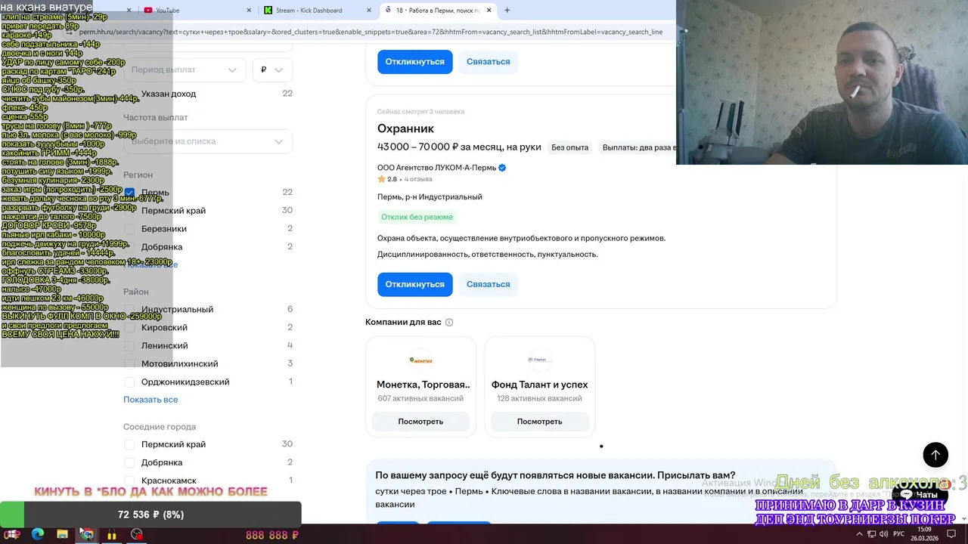Open ООО Агентство ЛУКОМ-А-Пермь company link
Viewport: 968px width, 544px height.
point(436,168)
